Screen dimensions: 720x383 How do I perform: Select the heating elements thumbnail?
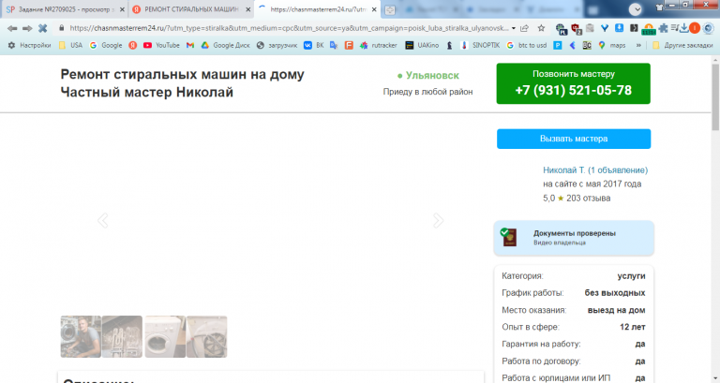(x=122, y=337)
